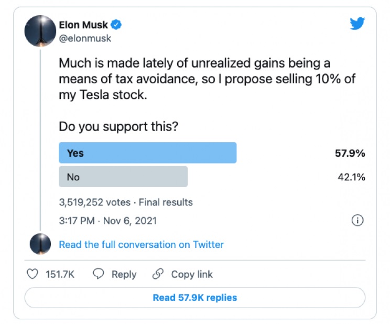This screenshot has height=324, width=390.
Task: Select the No poll result bar
Action: [x=123, y=177]
